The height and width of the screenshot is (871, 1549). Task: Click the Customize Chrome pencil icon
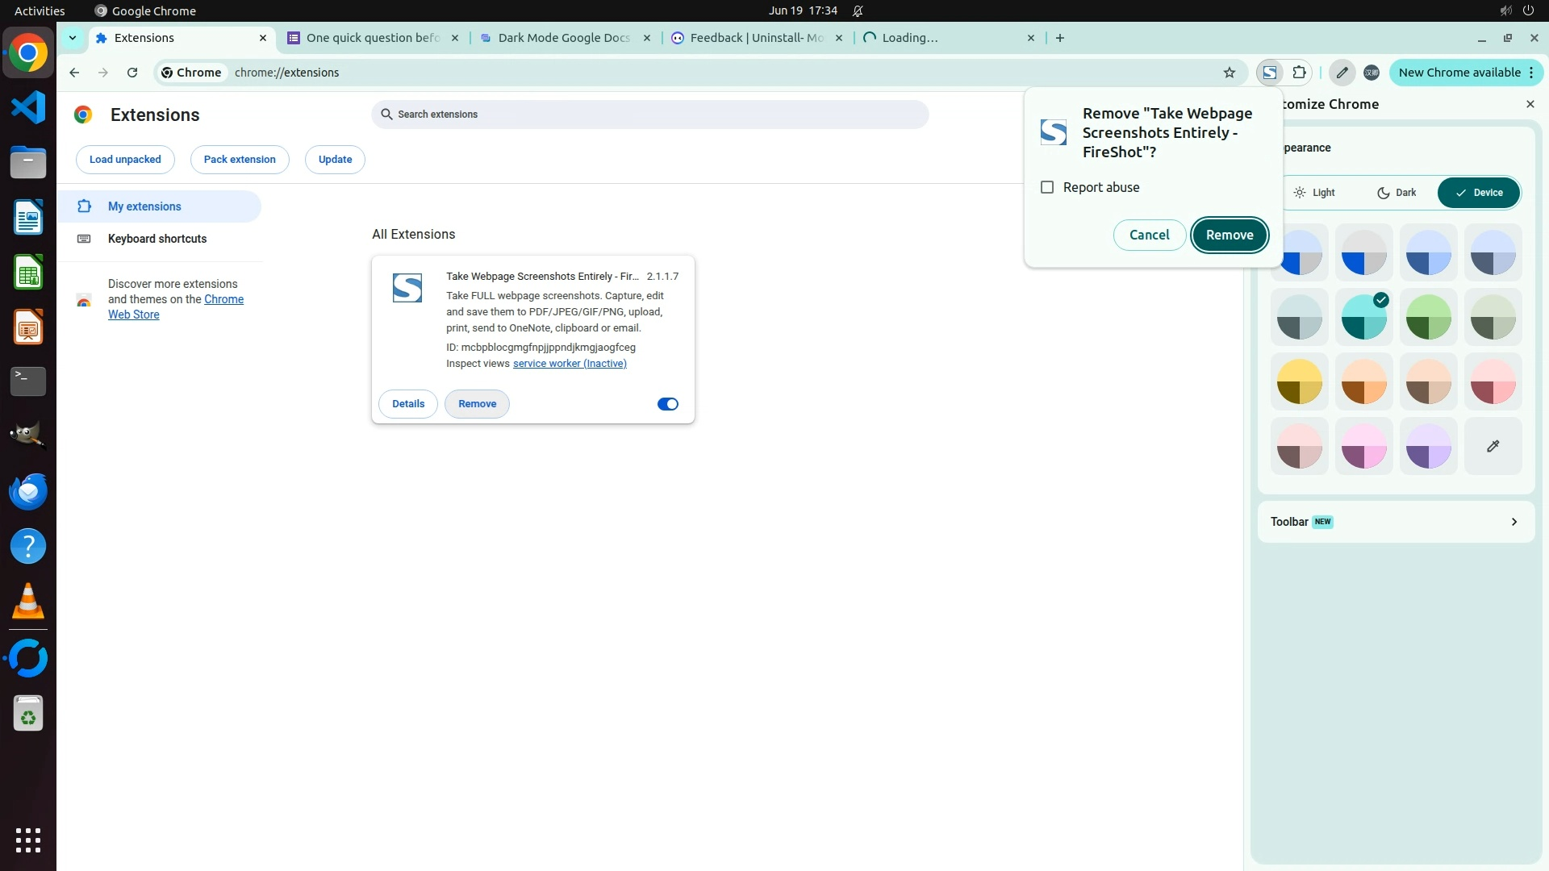[1342, 73]
